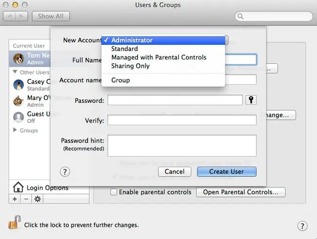Focus the Full Name field
Screen dimensions: 317x239
point(241,60)
